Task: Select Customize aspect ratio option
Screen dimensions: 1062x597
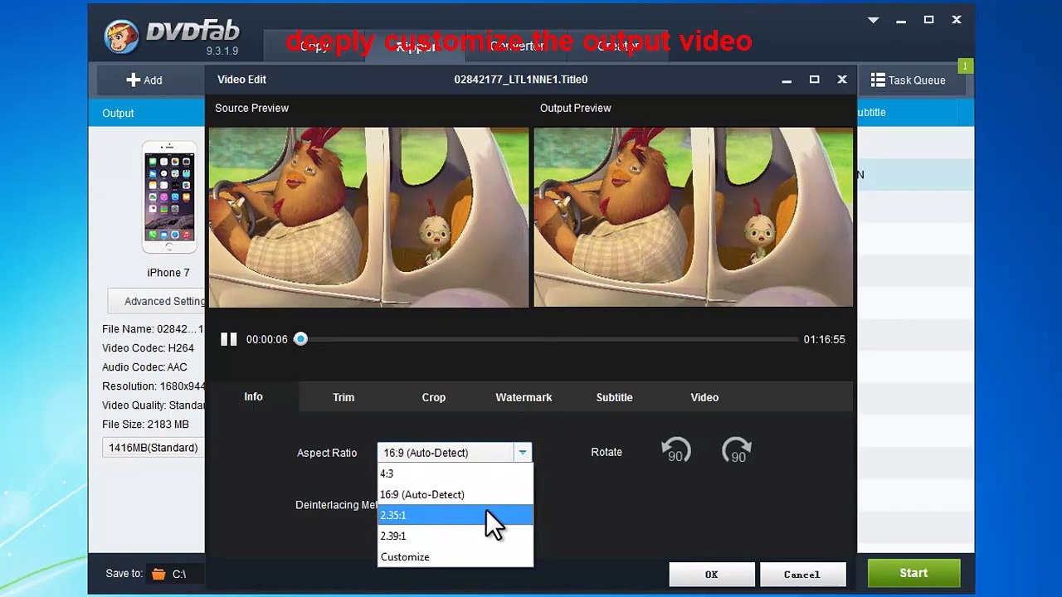Action: [x=455, y=557]
